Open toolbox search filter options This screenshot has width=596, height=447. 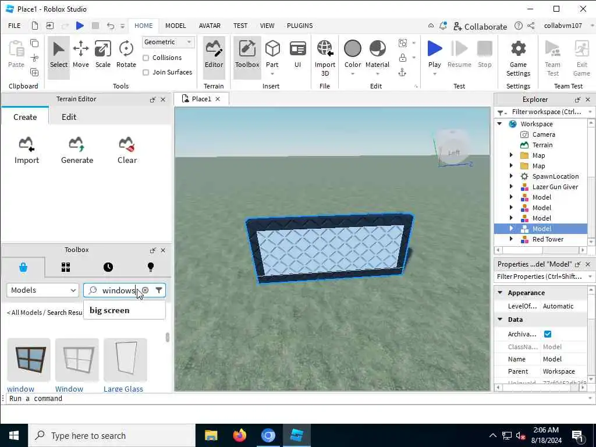click(x=159, y=290)
